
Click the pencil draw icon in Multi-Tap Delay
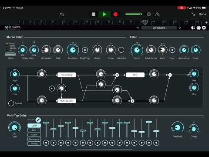(x=38, y=120)
